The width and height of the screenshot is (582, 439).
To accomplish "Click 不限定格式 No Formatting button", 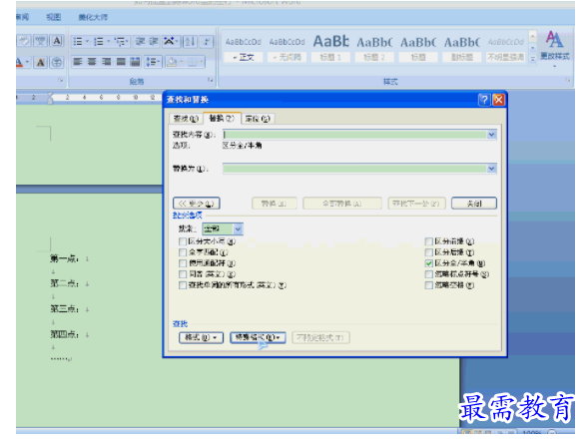I will pyautogui.click(x=320, y=337).
